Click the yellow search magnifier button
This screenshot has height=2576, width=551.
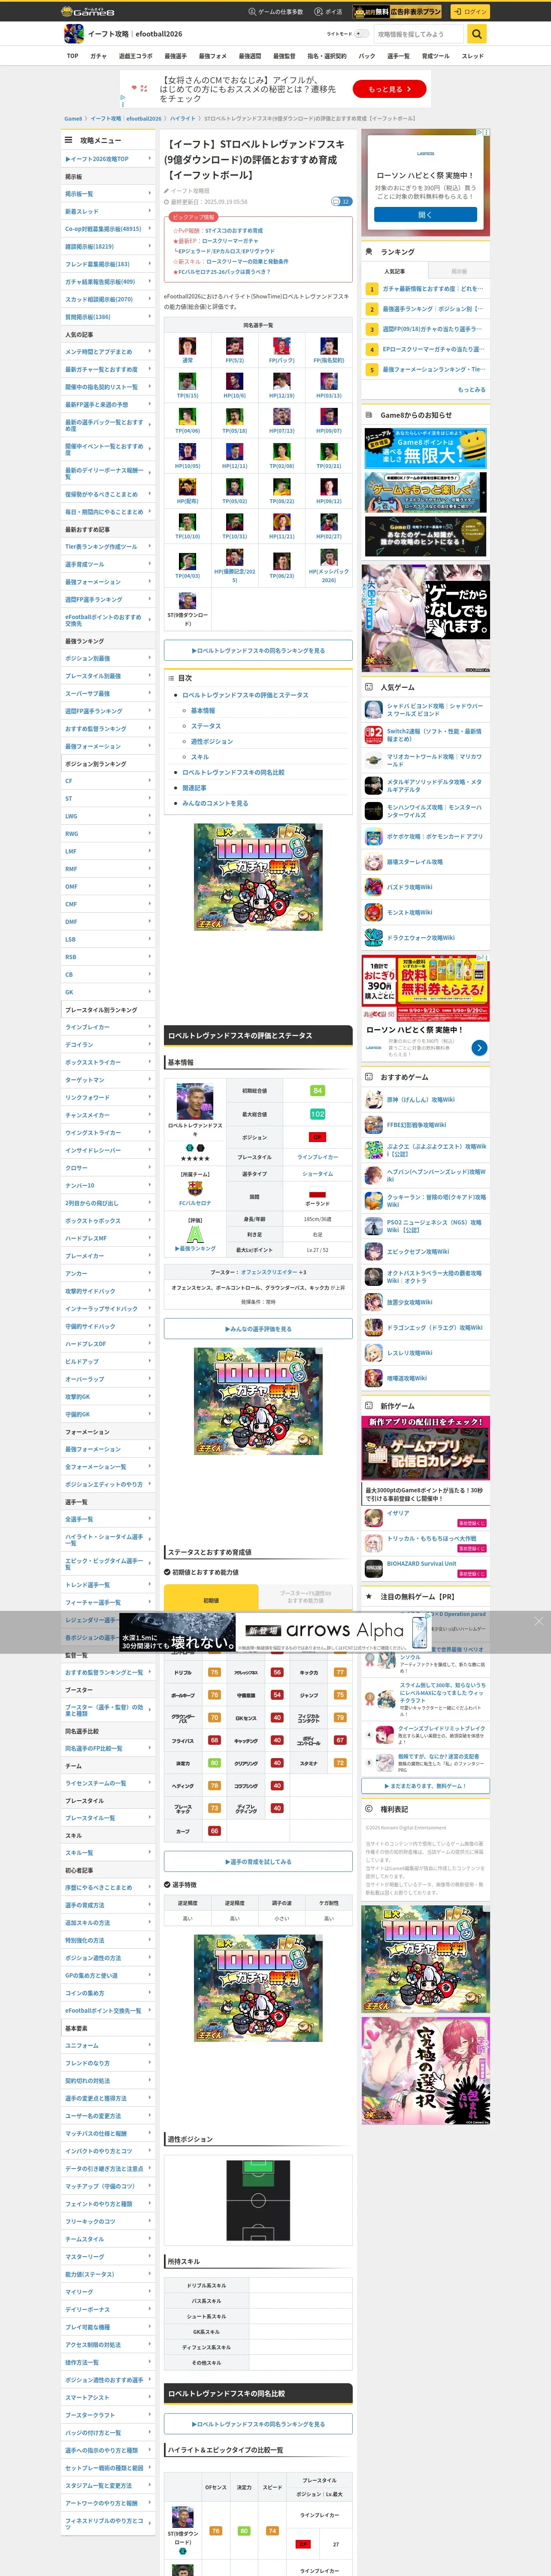477,34
